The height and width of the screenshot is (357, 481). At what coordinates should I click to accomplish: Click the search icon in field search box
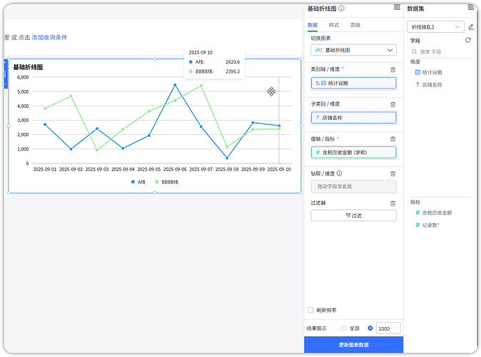(414, 51)
